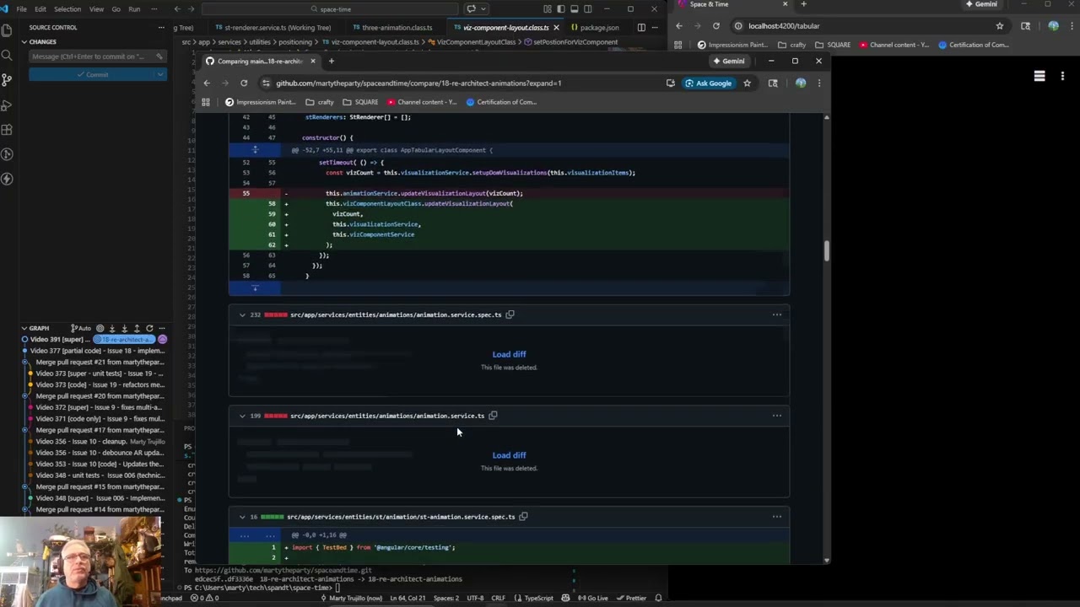Refresh the Graph panel in VS Code

pyautogui.click(x=149, y=328)
